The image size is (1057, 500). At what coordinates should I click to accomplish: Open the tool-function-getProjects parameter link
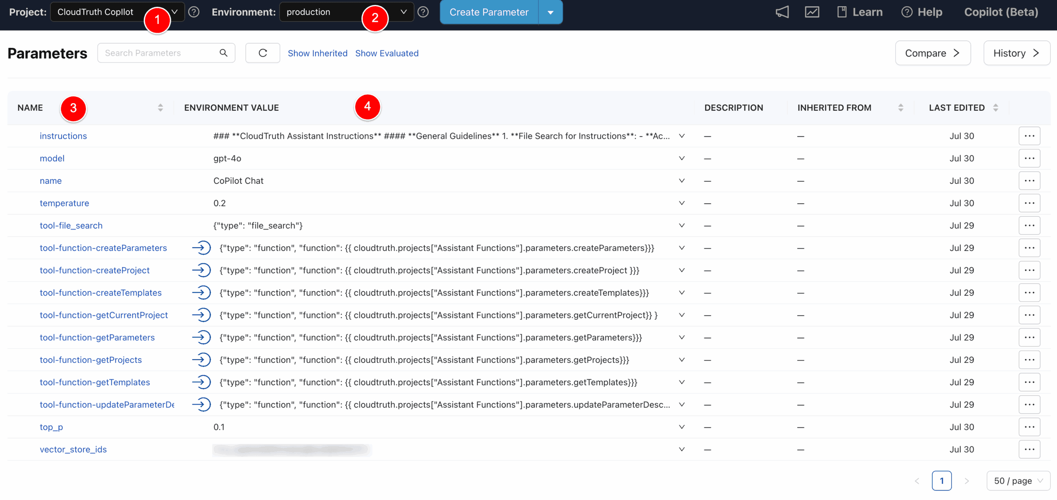(x=91, y=360)
